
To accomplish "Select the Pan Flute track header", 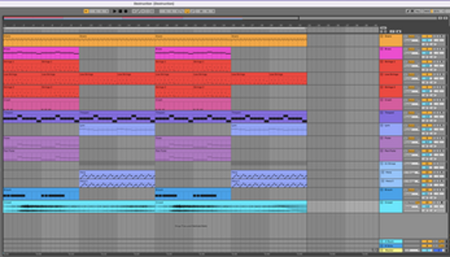I will pyautogui.click(x=393, y=151).
